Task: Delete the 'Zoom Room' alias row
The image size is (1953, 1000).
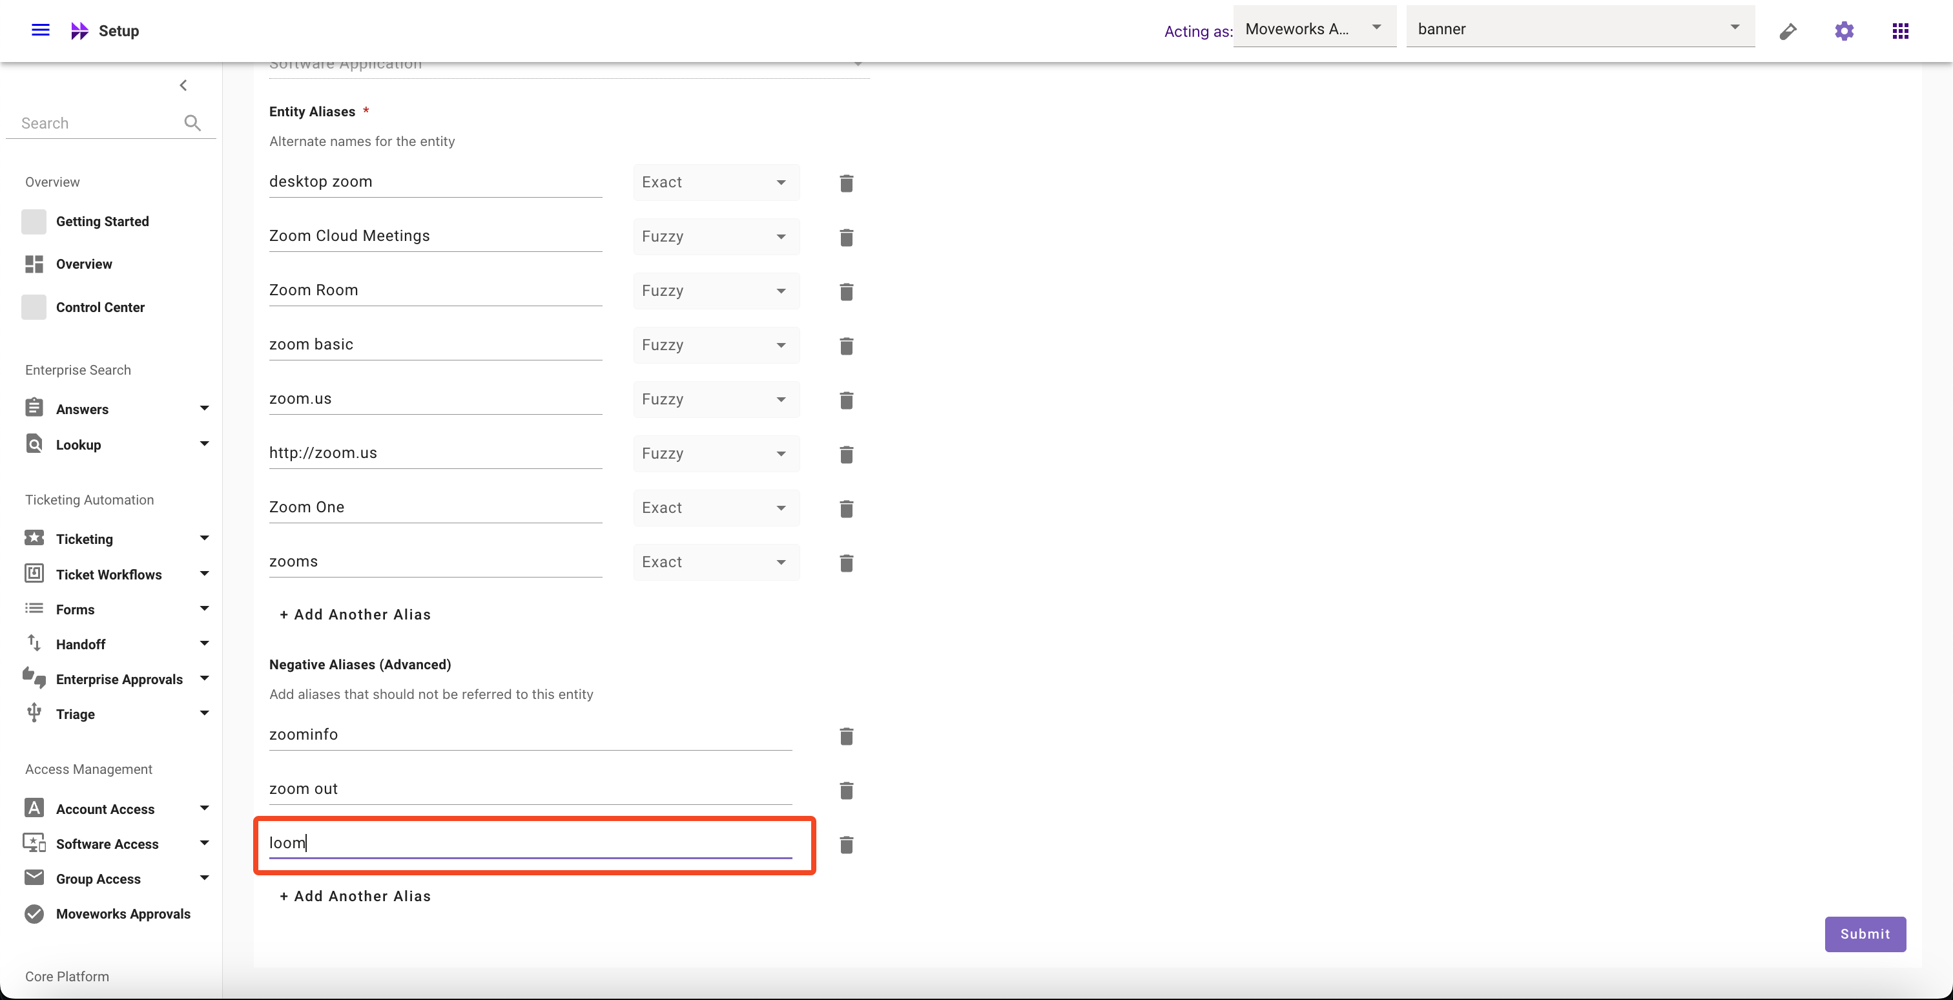Action: coord(846,292)
